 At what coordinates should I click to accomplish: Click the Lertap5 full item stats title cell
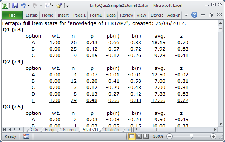coord(94,23)
